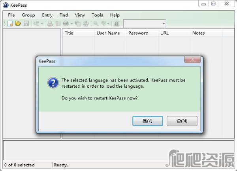Open the Group menu
Viewport: 237px width, 171px height.
pos(28,15)
